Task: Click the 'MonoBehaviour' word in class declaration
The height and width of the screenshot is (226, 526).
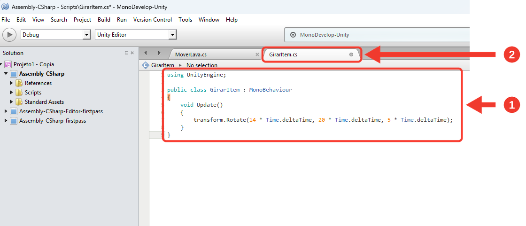Action: tap(271, 90)
